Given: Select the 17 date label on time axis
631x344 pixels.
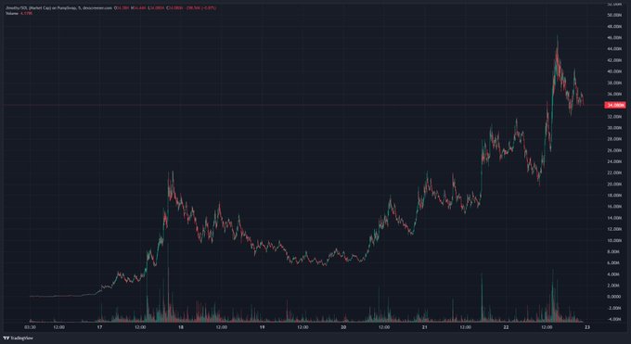Looking at the screenshot, I should [99, 327].
